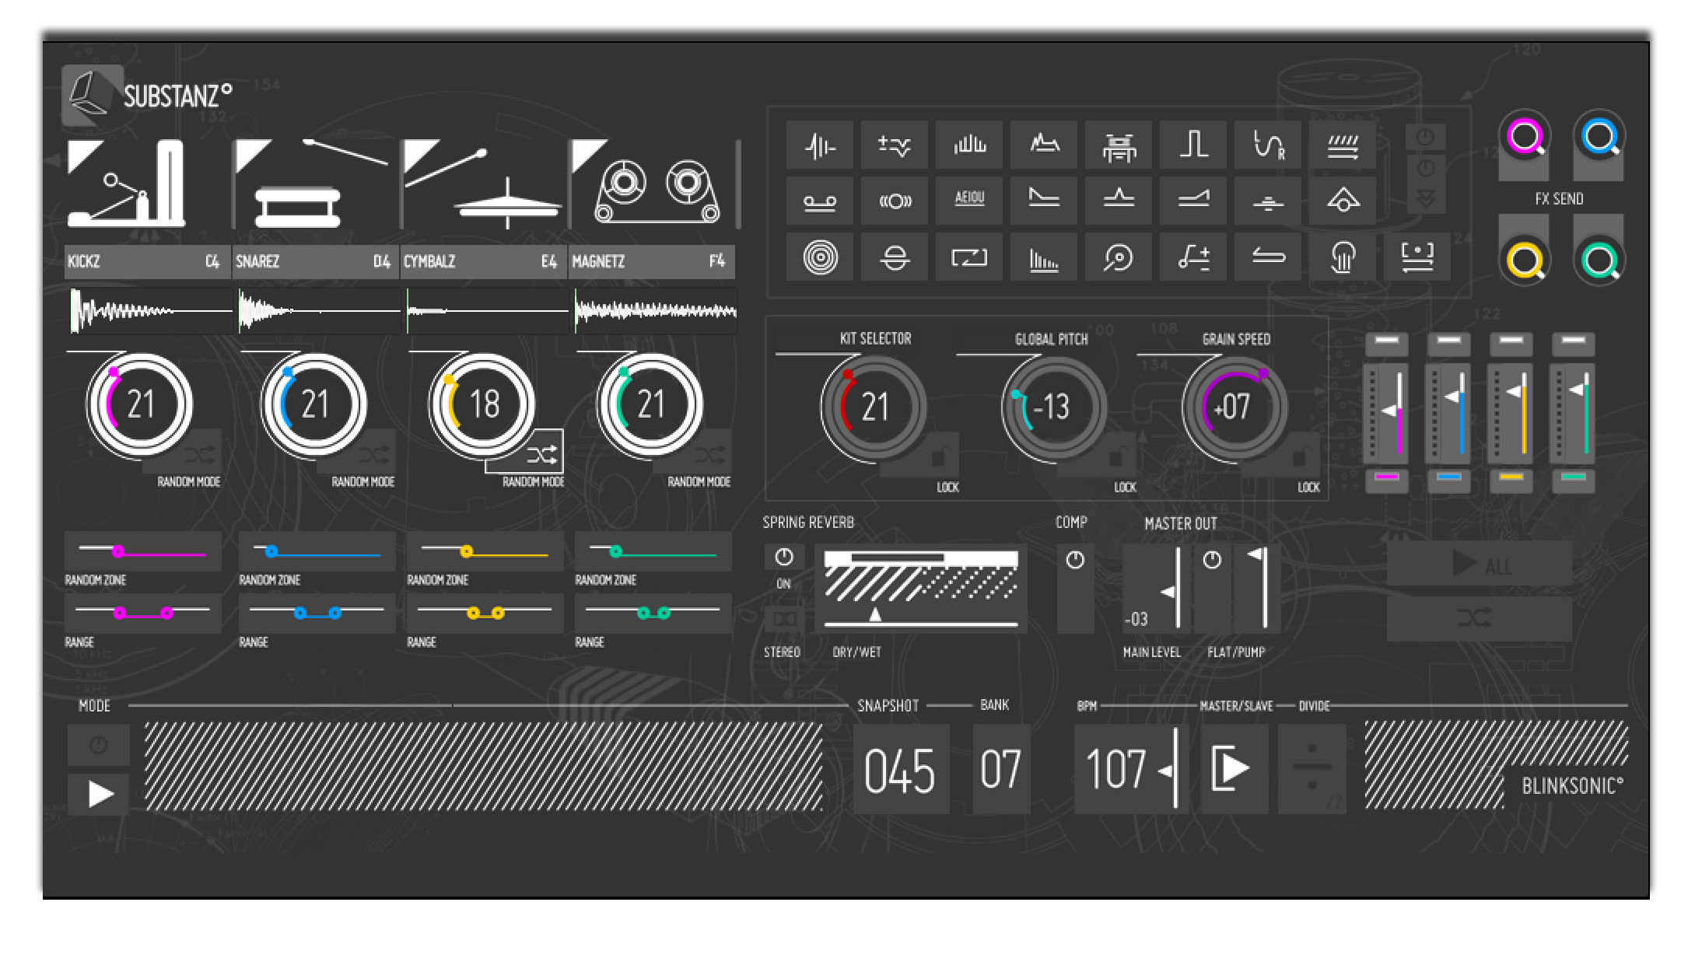Screen dimensions: 1688x965
Task: Click the Kickz Random Zone slider handle
Action: [x=118, y=551]
